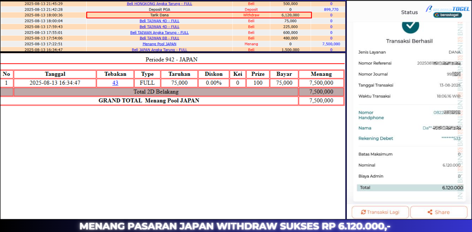Image resolution: width=472 pixels, height=232 pixels.
Task: Open 'Beli TAIWAN 4D - FULL' link dated 17:59:43
Action: (159, 27)
